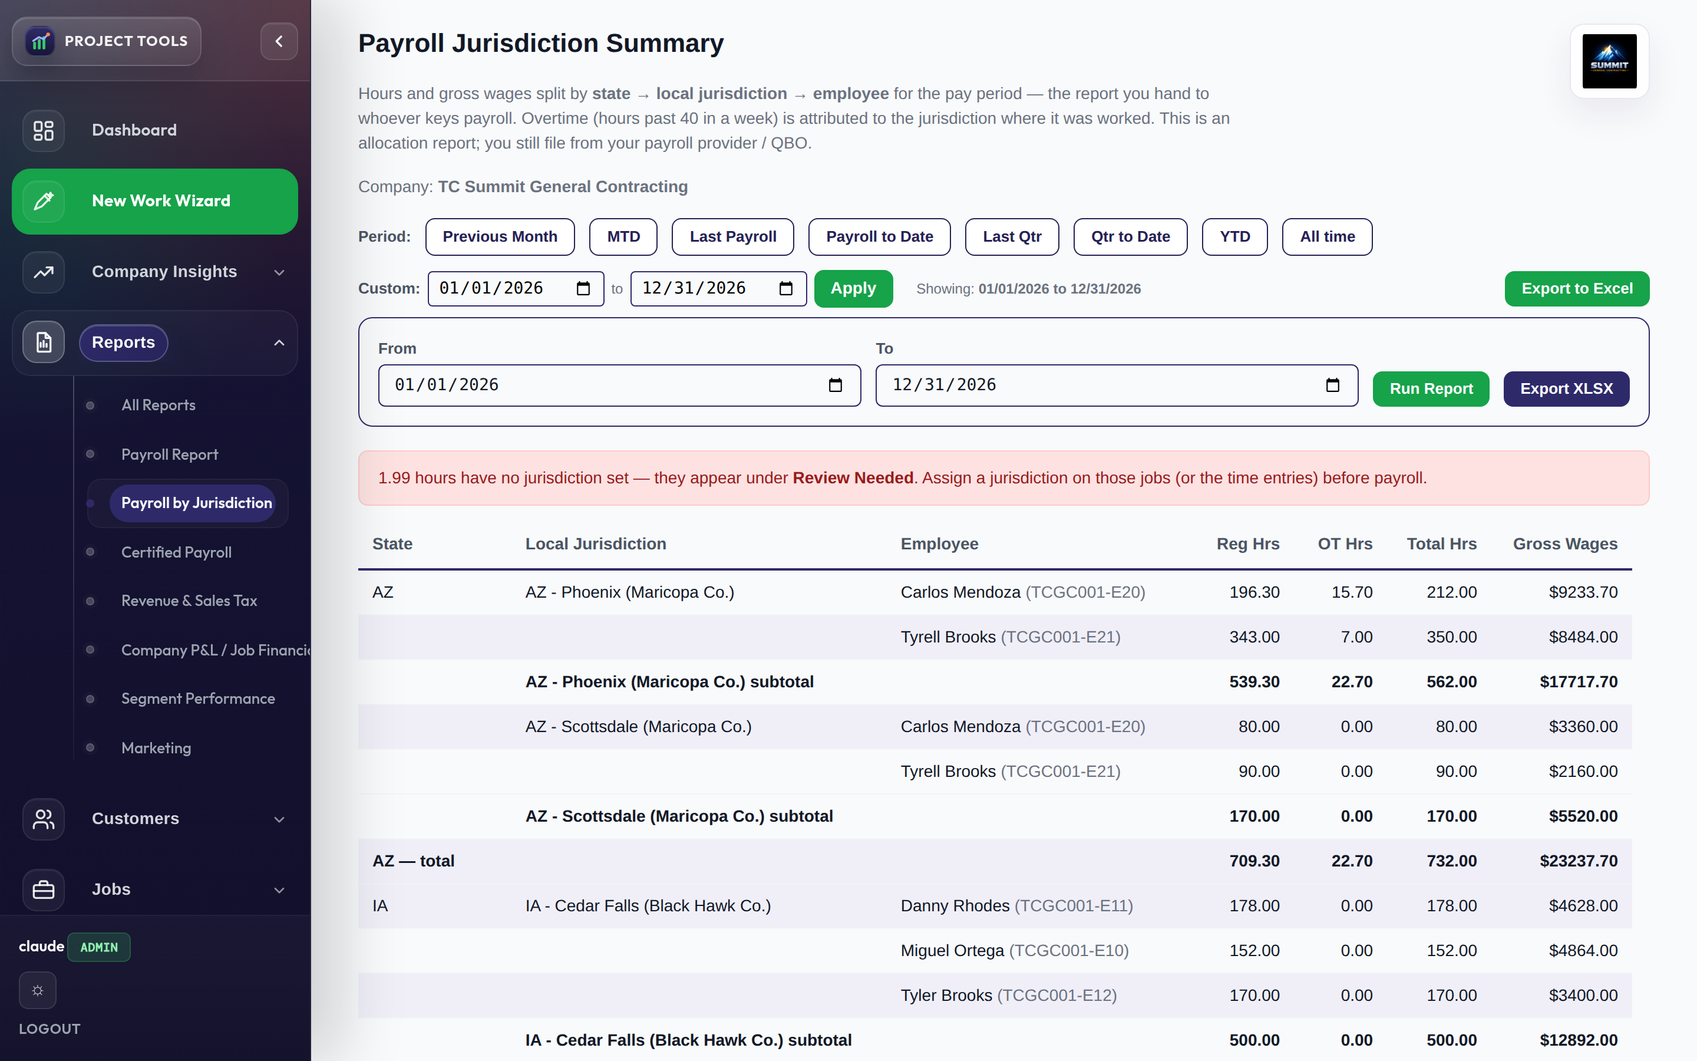Viewport: 1697px width, 1061px height.
Task: Select the Previous Month period
Action: click(x=500, y=236)
